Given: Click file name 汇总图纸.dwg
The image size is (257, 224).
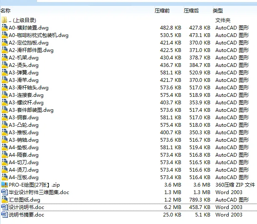Looking at the screenshot, I should (25, 200).
